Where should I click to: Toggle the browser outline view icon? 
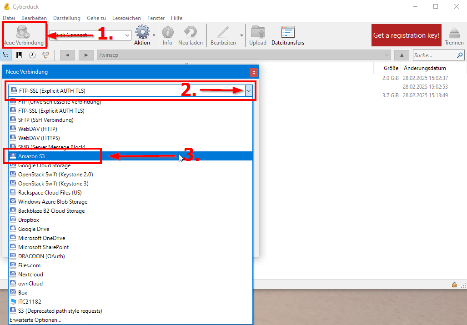pos(6,55)
